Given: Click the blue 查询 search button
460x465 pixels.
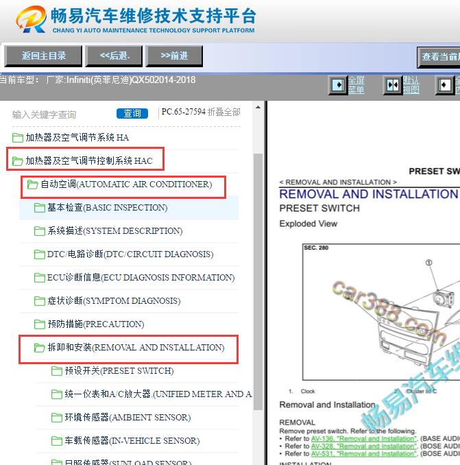Looking at the screenshot, I should click(x=132, y=113).
